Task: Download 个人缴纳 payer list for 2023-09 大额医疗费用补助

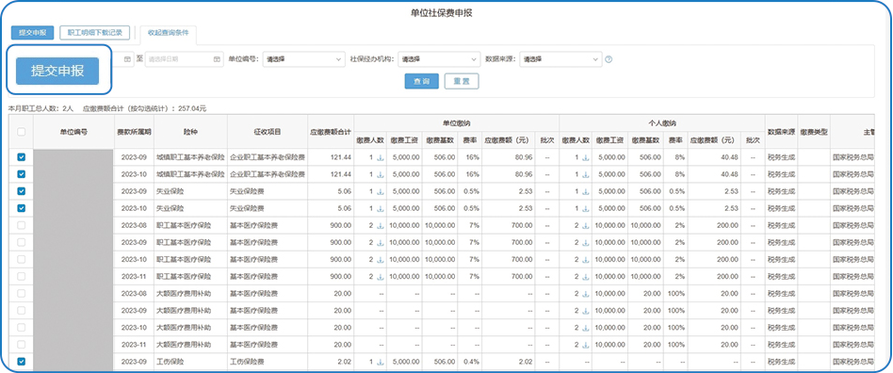Action: [586, 311]
